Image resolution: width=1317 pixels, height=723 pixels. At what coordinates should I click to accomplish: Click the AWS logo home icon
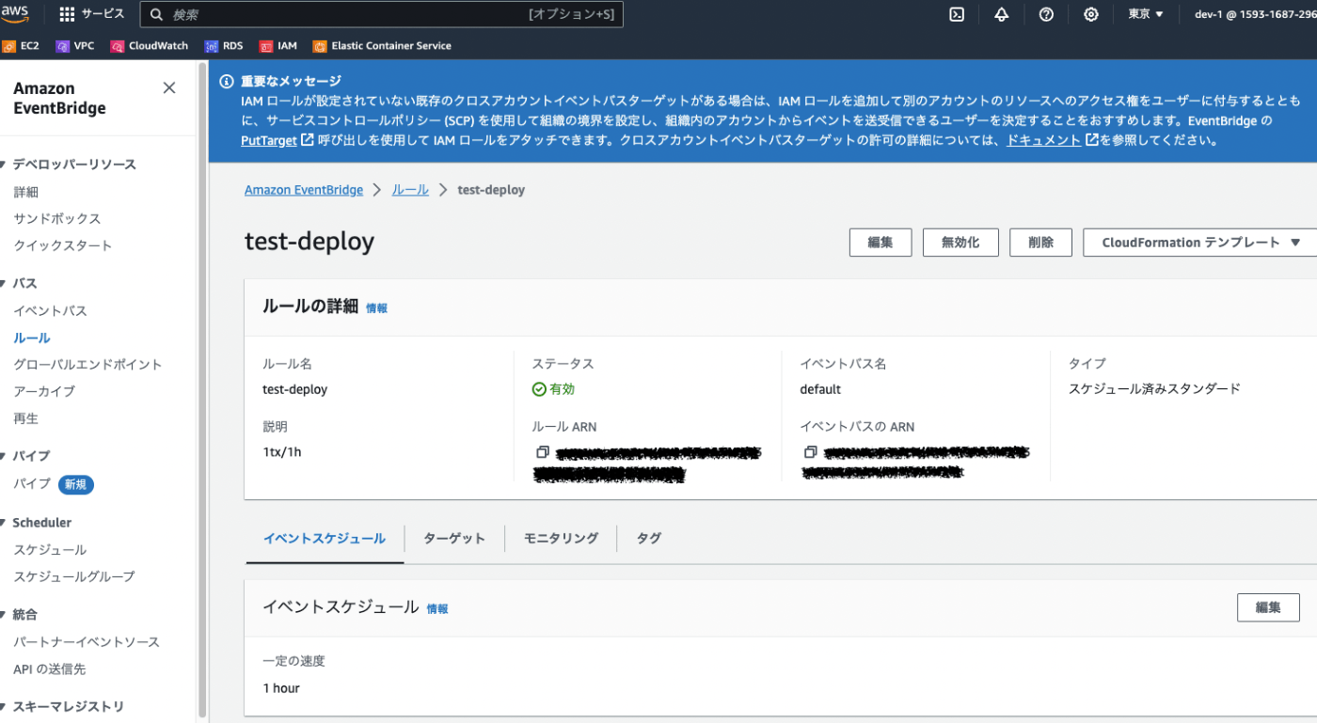[x=15, y=14]
